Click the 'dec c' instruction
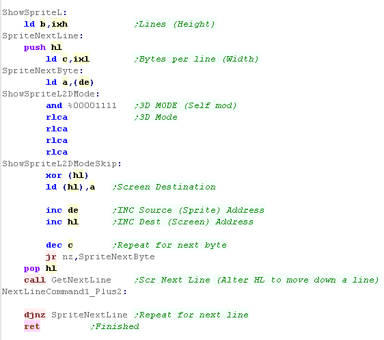384x340 pixels. coord(59,245)
